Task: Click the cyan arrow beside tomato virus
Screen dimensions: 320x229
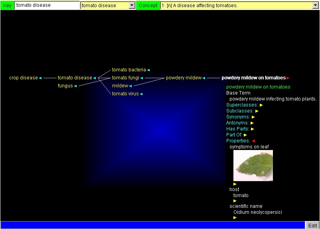Action: click(x=141, y=94)
